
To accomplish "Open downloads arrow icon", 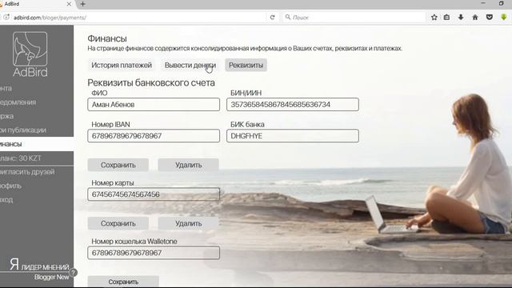I will (461, 18).
